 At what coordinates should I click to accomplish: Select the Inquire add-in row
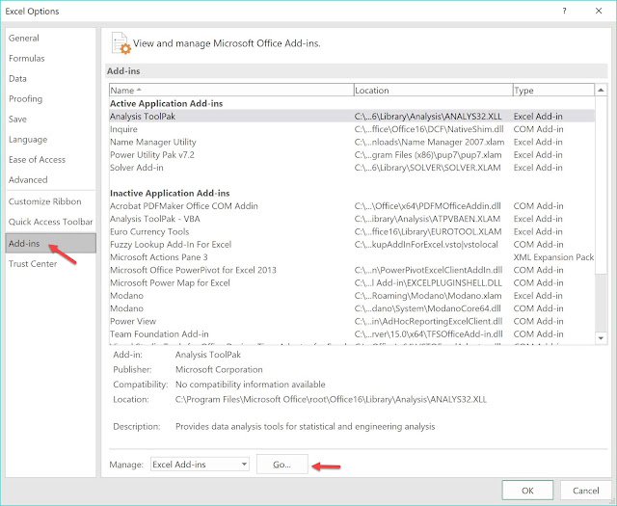(352, 129)
